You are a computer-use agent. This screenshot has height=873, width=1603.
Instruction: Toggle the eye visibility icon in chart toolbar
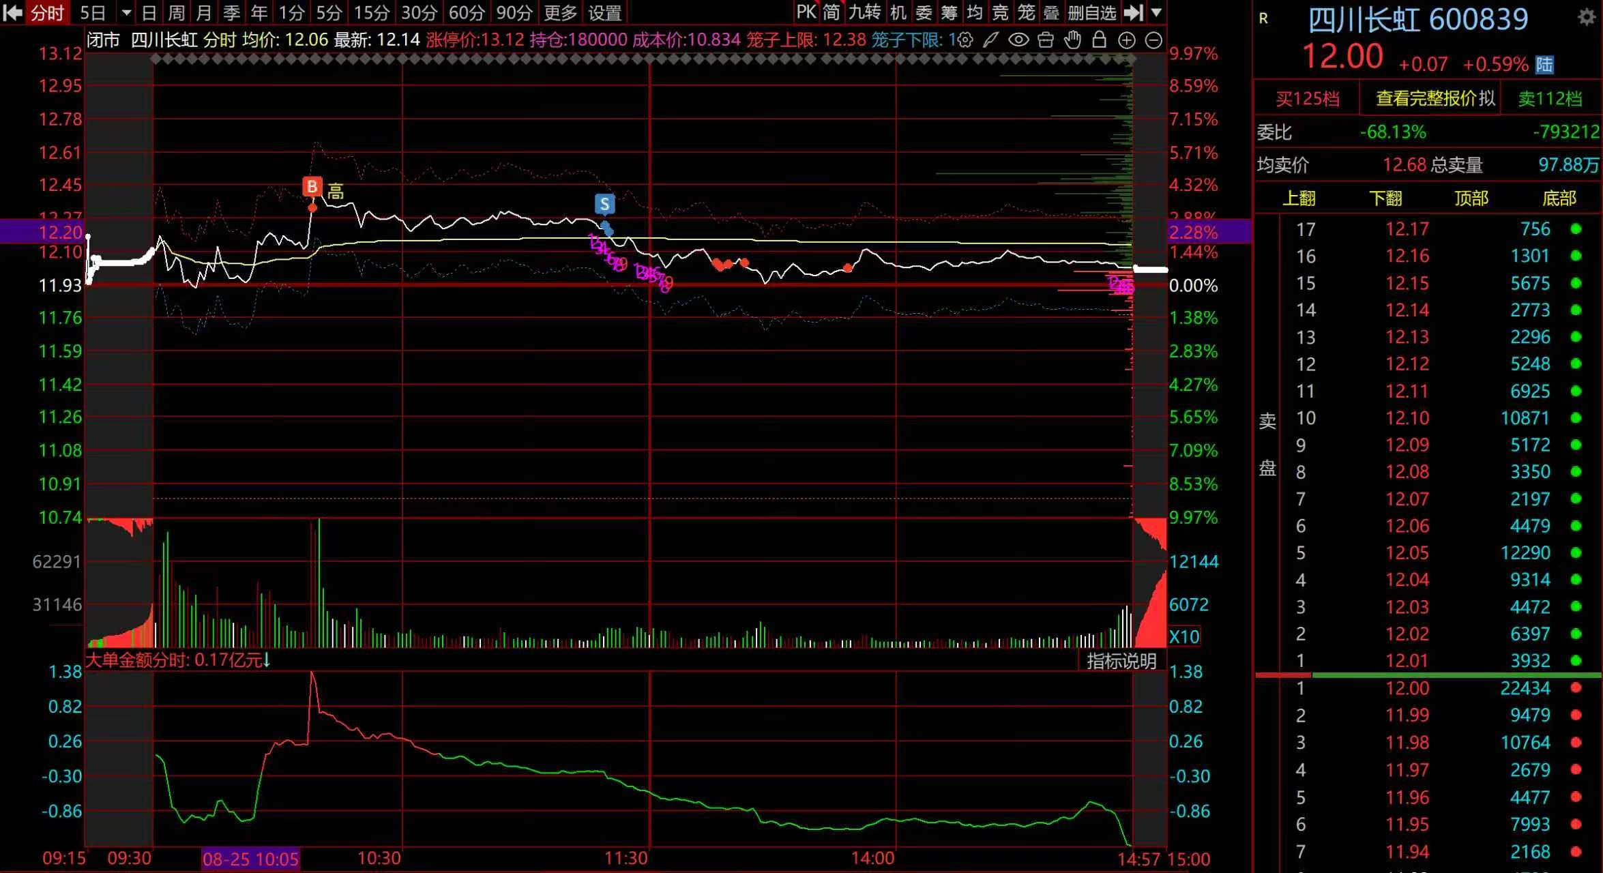coord(1018,40)
